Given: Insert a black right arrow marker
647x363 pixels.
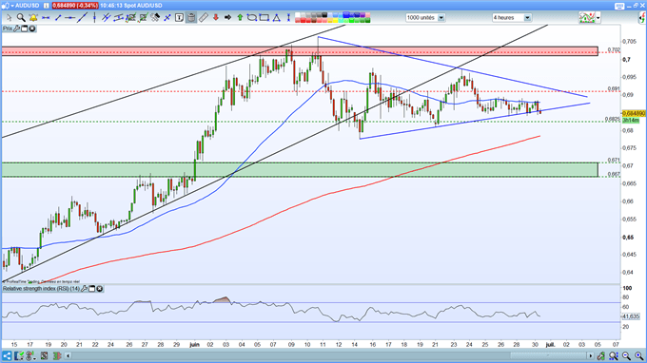Looking at the screenshot, I should 227,18.
